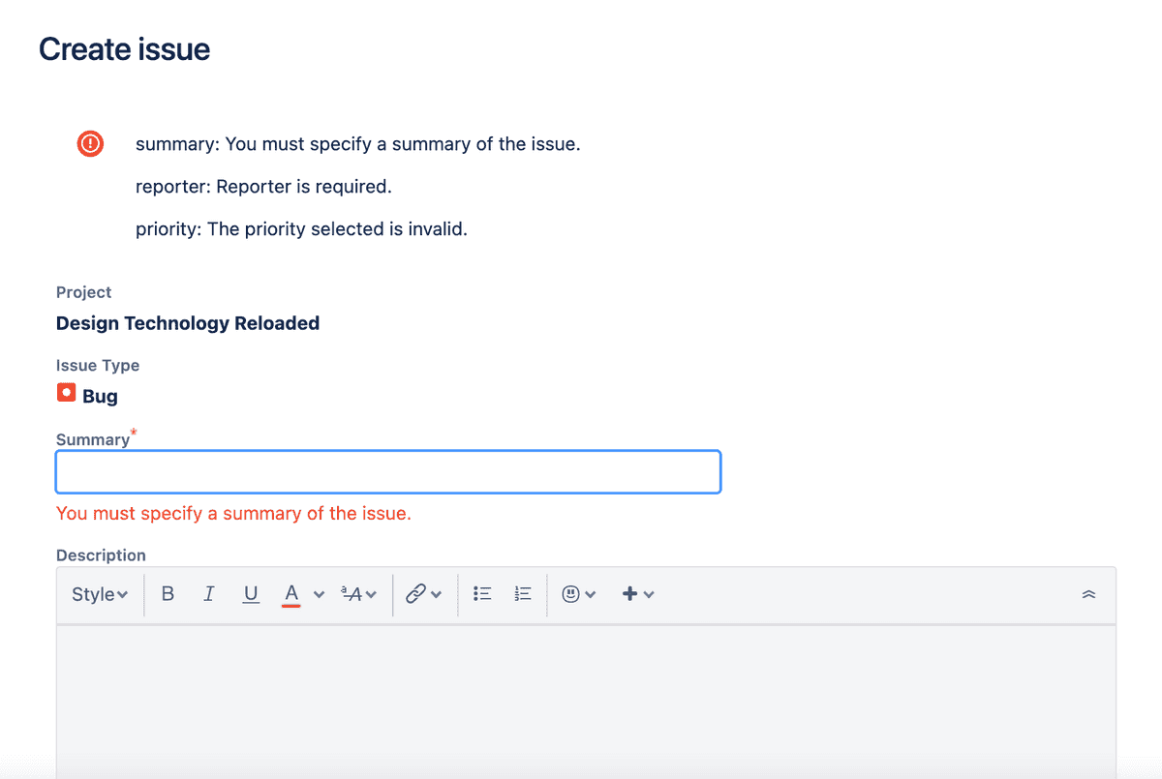Image resolution: width=1162 pixels, height=779 pixels.
Task: Collapse the editor toolbar
Action: click(x=1088, y=593)
